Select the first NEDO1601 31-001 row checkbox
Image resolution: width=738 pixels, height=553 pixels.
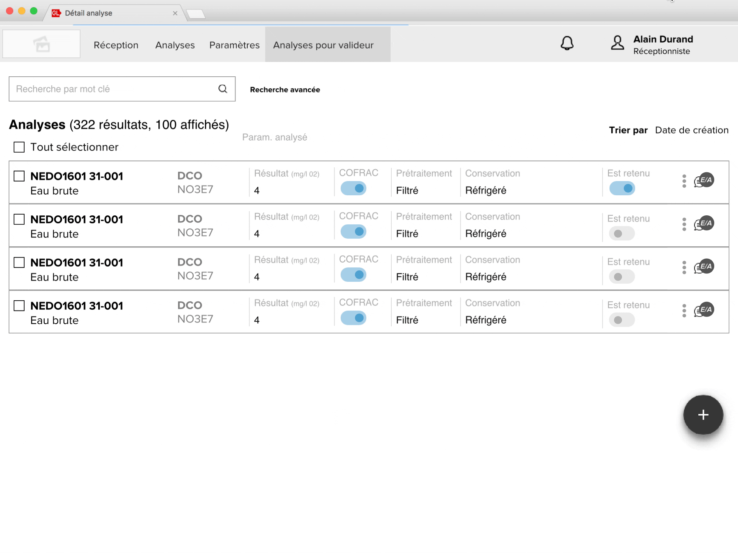point(19,176)
